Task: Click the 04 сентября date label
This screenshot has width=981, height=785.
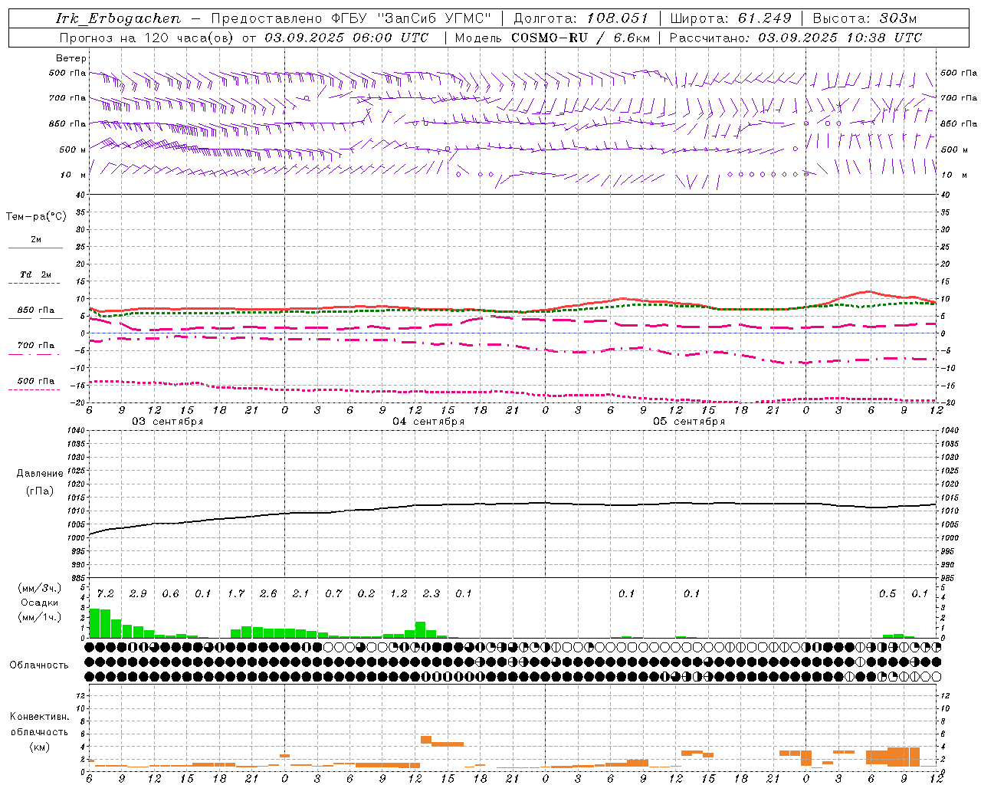Action: (428, 422)
